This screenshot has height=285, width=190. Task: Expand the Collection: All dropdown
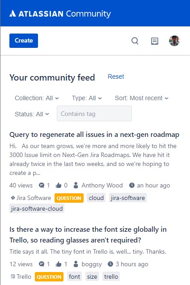coord(37,98)
